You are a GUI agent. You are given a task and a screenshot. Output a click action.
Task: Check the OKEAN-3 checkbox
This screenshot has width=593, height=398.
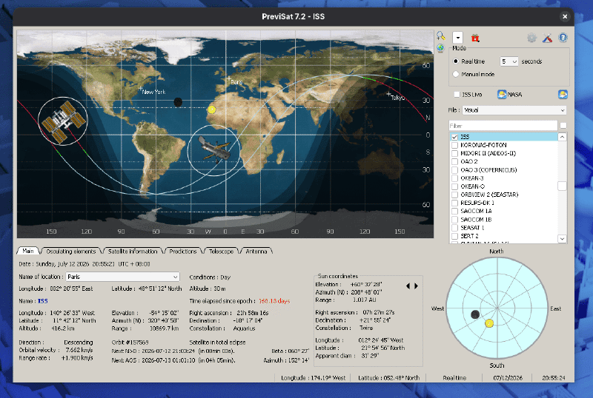(x=454, y=178)
